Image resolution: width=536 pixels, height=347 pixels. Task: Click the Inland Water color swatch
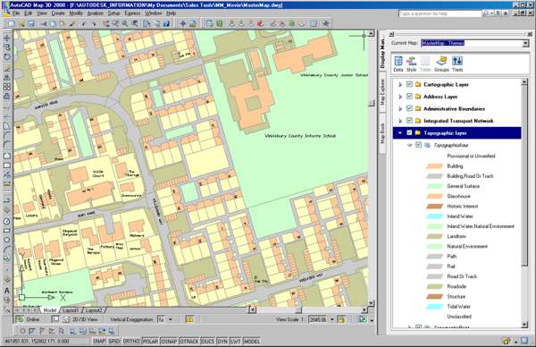pyautogui.click(x=435, y=216)
